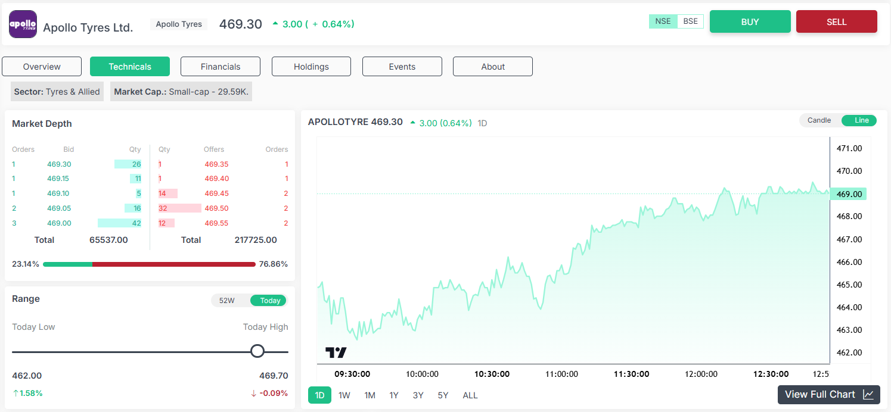
Task: Click the green up arrow beside 3.00 in header
Action: point(275,24)
